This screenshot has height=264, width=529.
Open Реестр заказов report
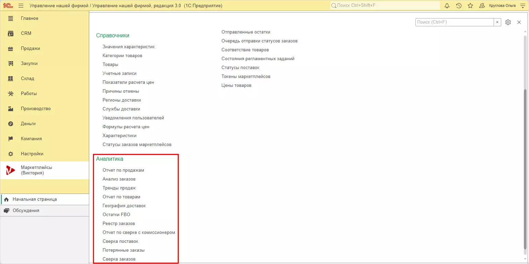119,224
